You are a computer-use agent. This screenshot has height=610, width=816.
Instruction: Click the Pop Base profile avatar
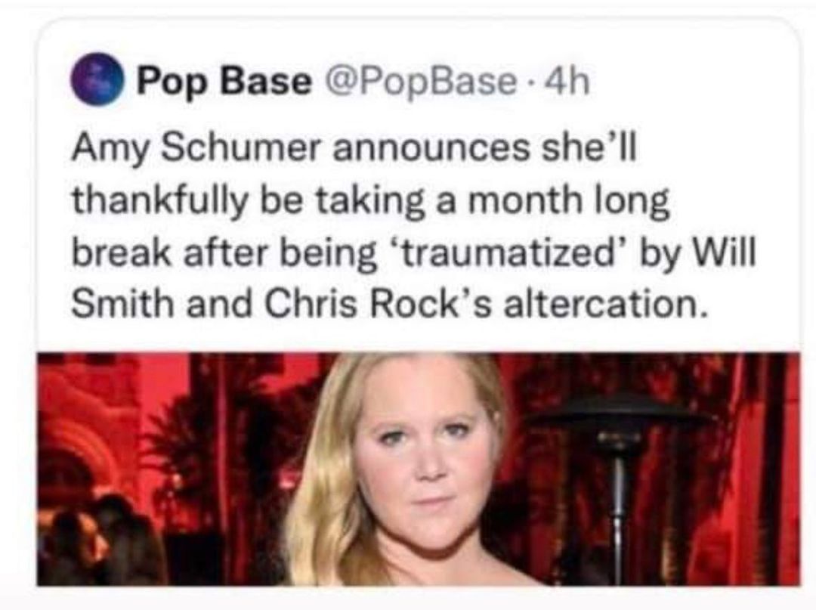pyautogui.click(x=98, y=81)
